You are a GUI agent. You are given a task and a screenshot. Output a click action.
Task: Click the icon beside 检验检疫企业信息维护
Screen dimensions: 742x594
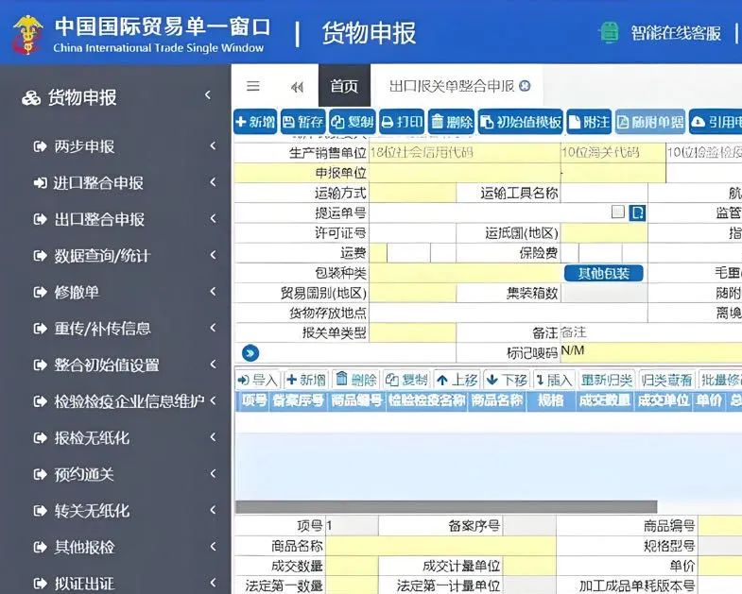(41, 401)
